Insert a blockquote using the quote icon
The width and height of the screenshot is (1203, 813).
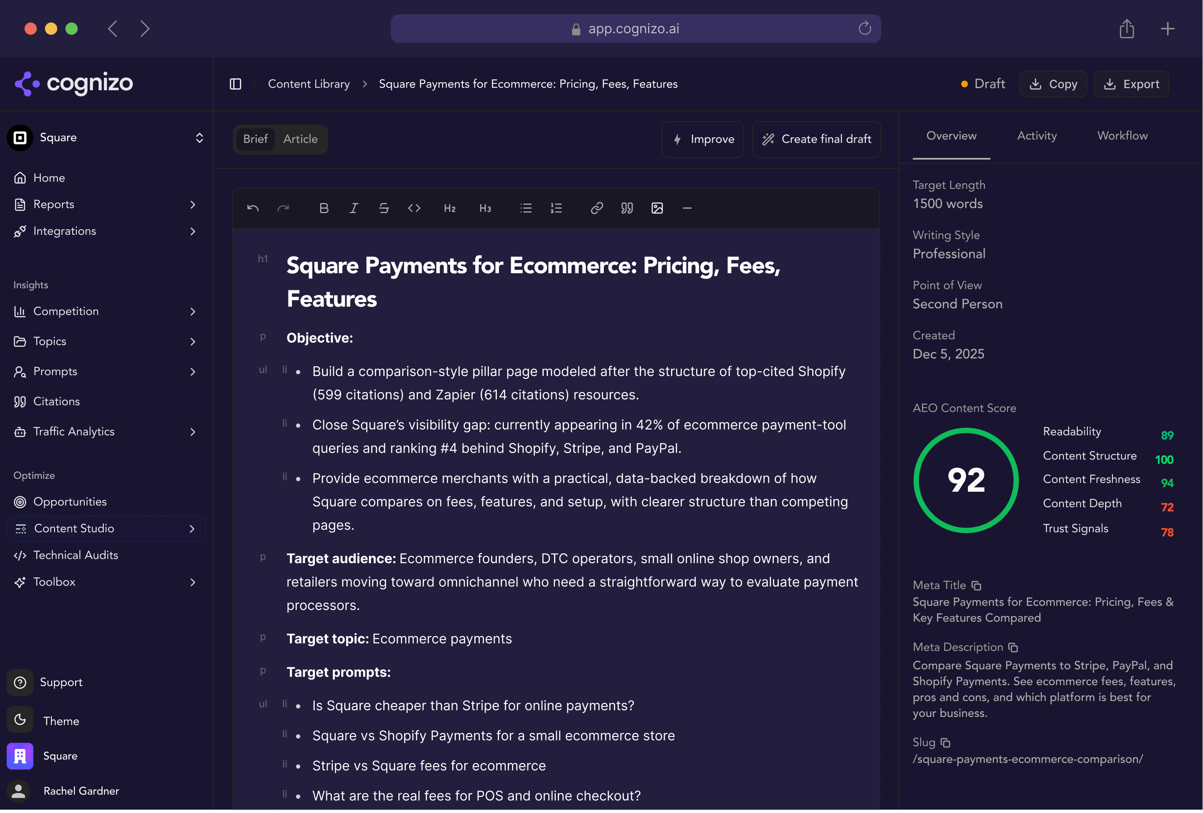(626, 208)
